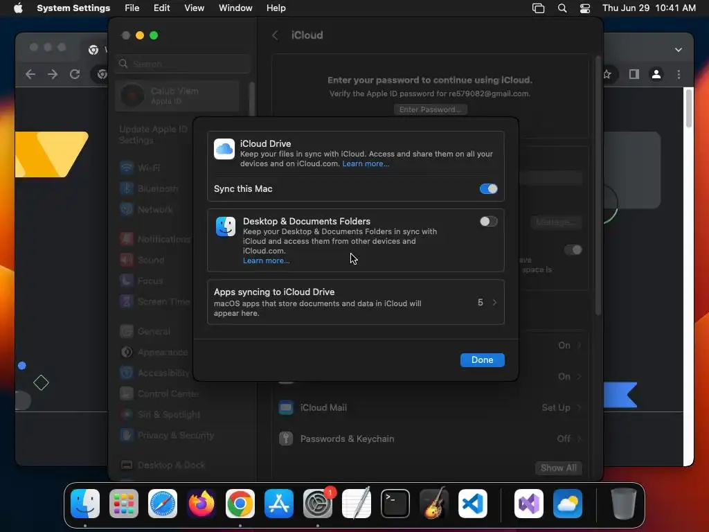Open Terminal from the Dock
This screenshot has height=532, width=709.
(x=395, y=504)
